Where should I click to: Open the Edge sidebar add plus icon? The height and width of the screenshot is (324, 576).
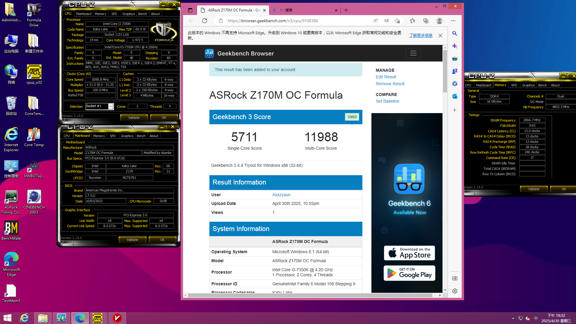coord(455,110)
